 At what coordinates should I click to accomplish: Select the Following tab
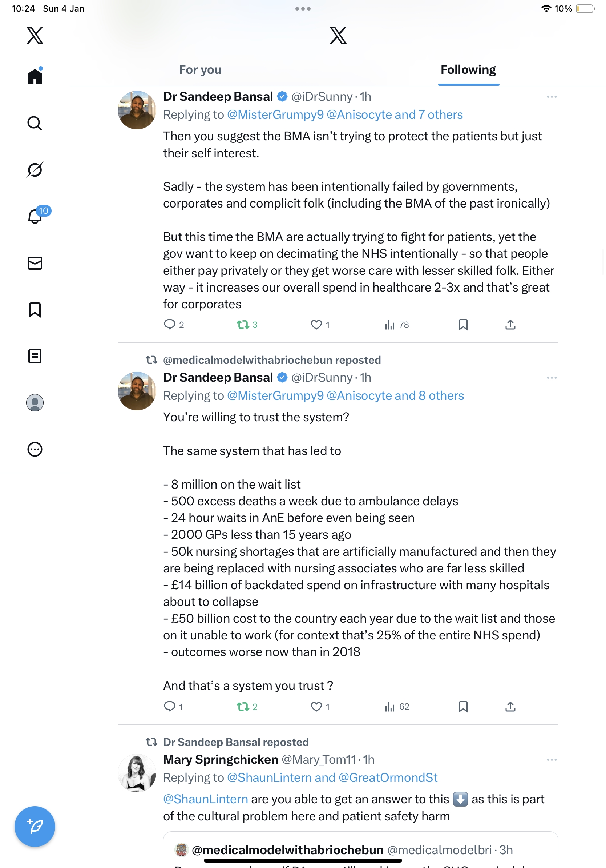click(468, 69)
